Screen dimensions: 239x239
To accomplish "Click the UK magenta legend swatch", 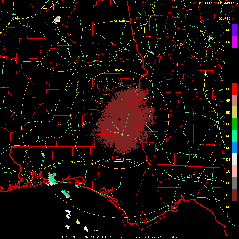I will pos(234,42).
